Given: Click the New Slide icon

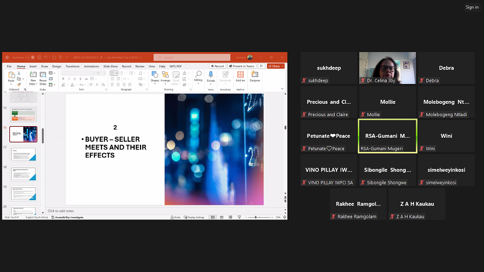Looking at the screenshot, I should pos(33,76).
